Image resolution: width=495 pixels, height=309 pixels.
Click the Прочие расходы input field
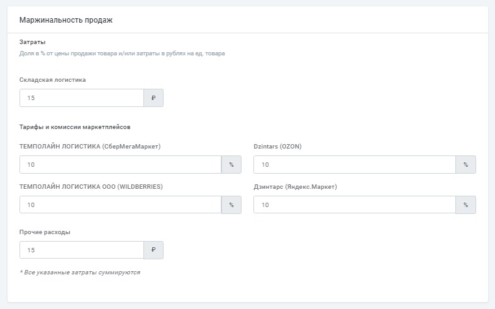click(x=82, y=250)
